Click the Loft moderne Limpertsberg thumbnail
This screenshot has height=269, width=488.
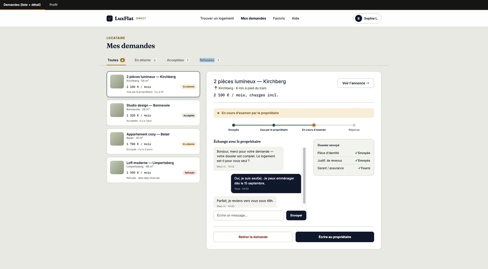point(117,167)
